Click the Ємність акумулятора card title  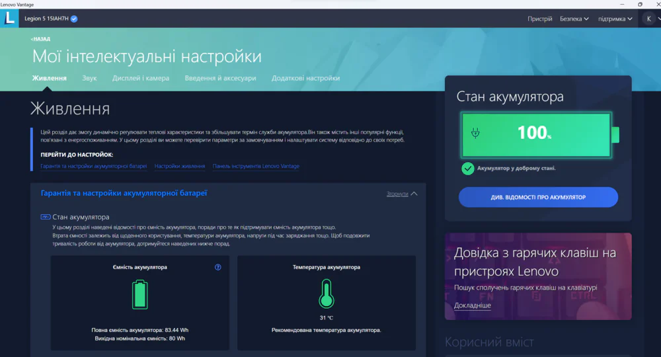pos(140,267)
